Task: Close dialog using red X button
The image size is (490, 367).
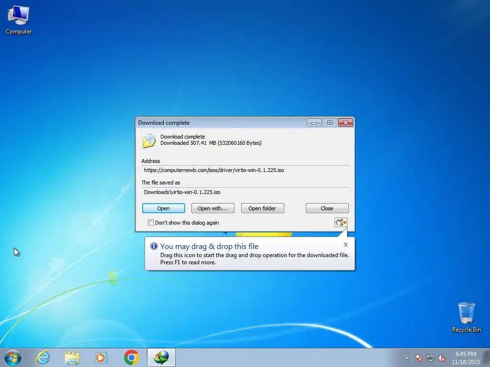Action: 345,123
